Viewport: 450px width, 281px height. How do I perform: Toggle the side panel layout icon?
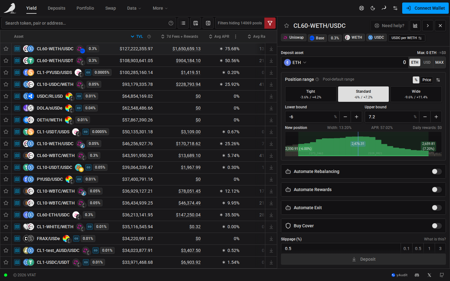[x=208, y=23]
